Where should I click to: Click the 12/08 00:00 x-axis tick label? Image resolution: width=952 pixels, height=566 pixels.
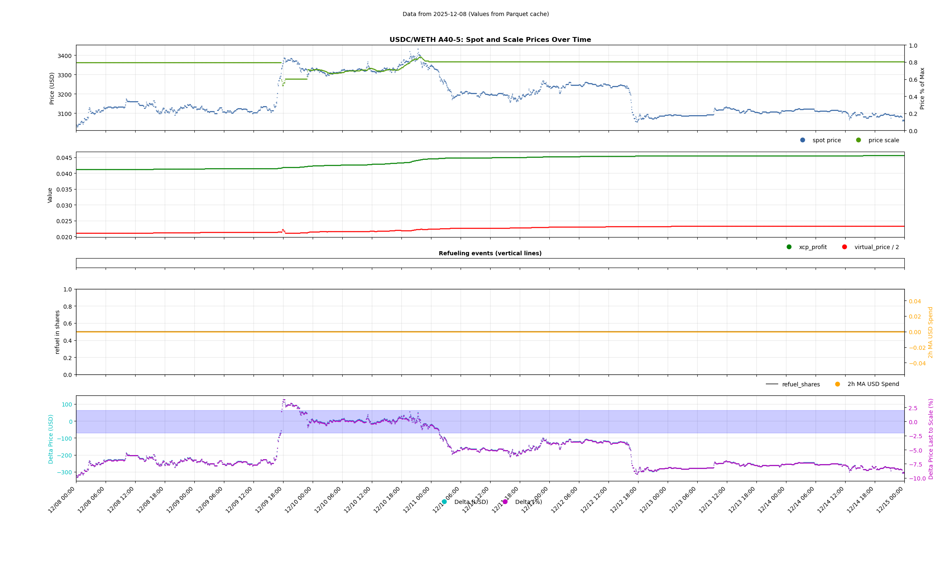pos(62,500)
